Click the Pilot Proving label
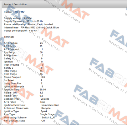Viewport: 127px width, 125px height. (x=11, y=65)
